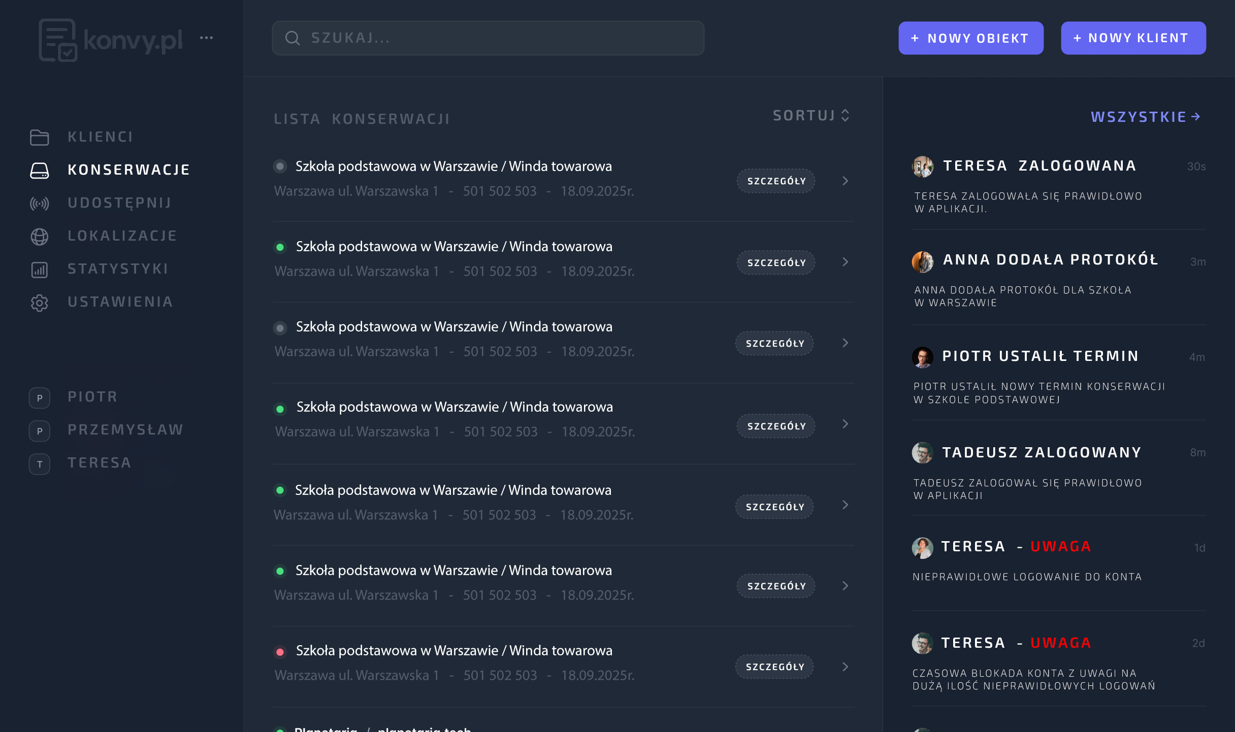Click the grey status dot of first entry

[x=280, y=166]
